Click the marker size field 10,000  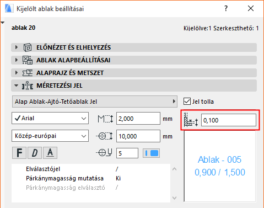point(138,136)
